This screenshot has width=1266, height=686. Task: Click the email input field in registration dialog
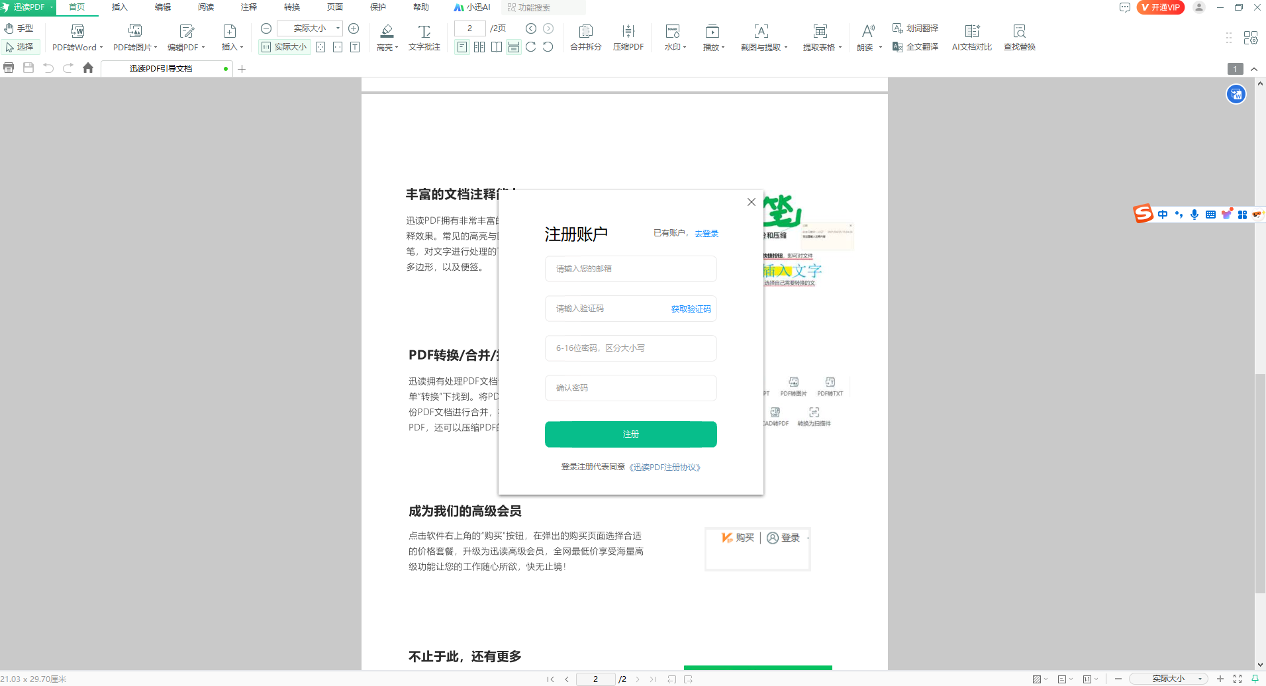tap(630, 268)
